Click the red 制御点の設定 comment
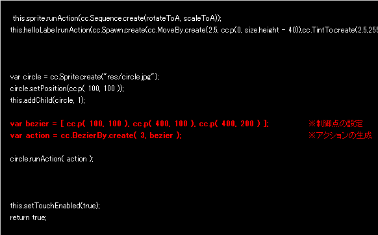378x235 pixels. point(335,124)
